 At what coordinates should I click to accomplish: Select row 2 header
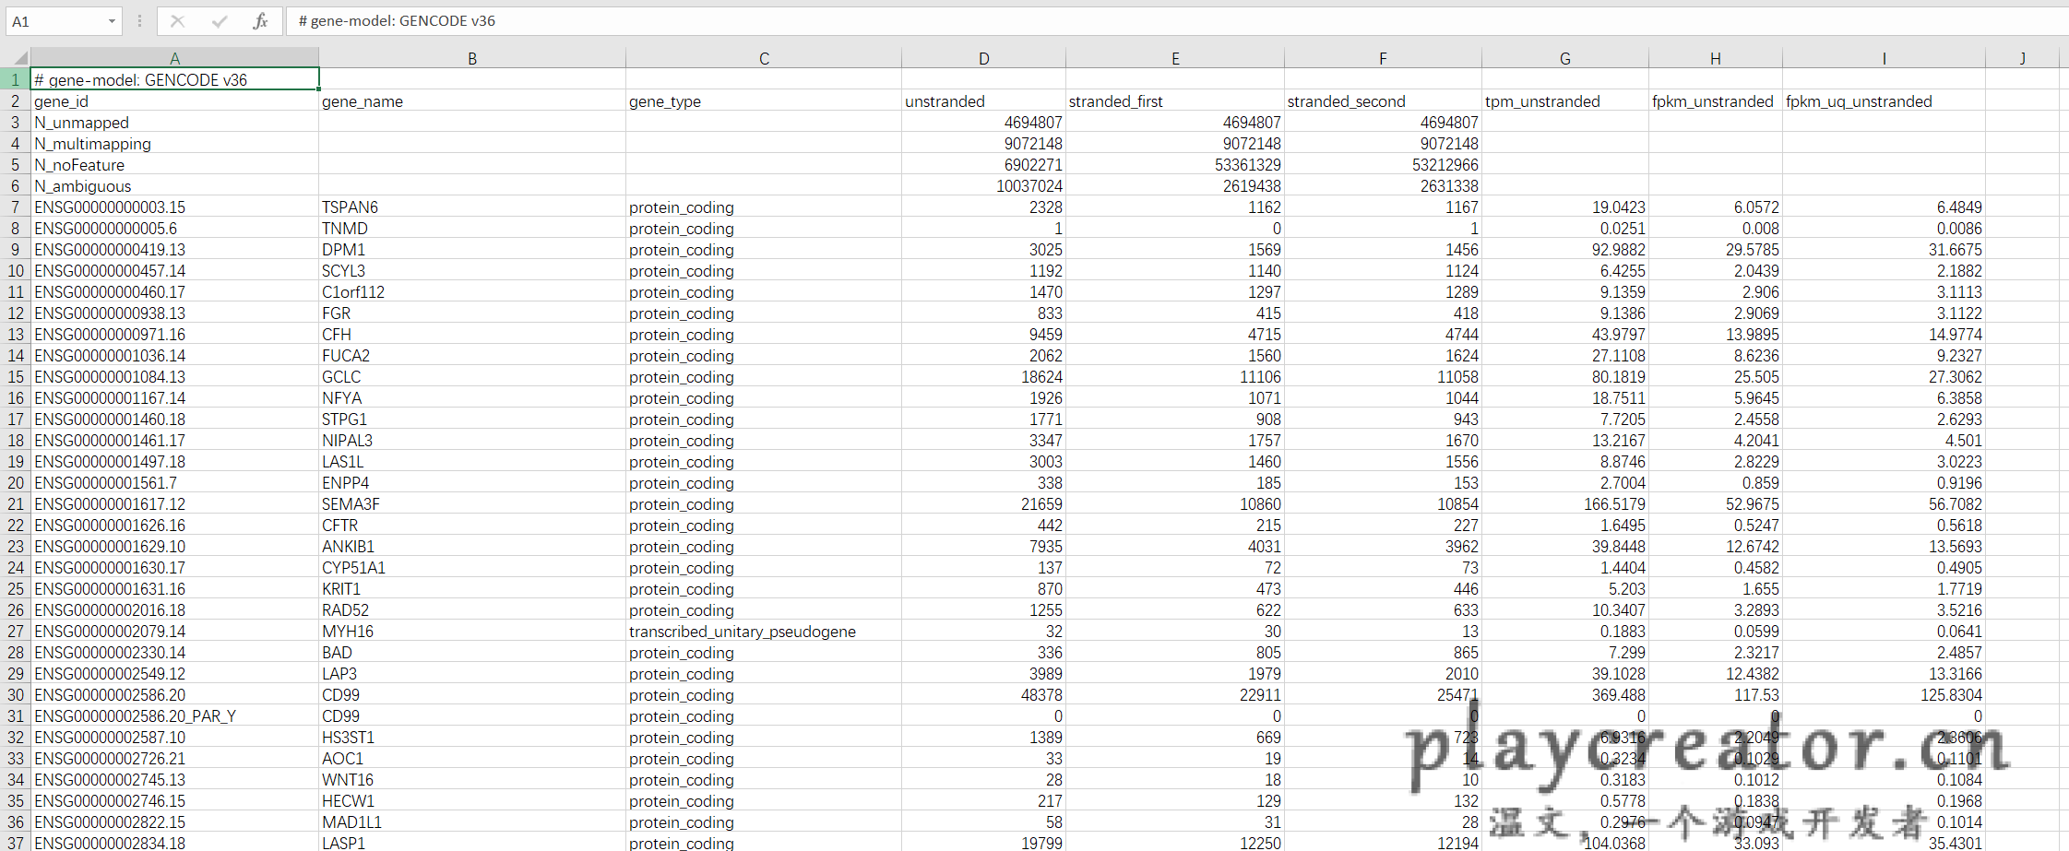[x=16, y=101]
